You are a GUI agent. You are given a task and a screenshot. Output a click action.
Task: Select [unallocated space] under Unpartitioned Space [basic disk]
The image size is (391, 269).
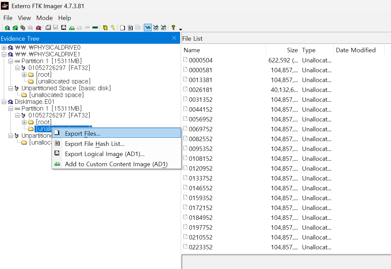[x=56, y=95]
